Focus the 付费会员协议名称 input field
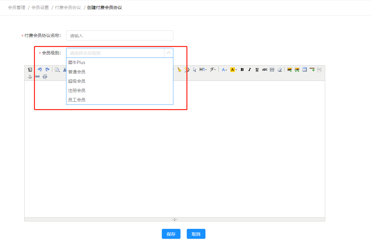This screenshot has width=371, height=250. (x=120, y=35)
